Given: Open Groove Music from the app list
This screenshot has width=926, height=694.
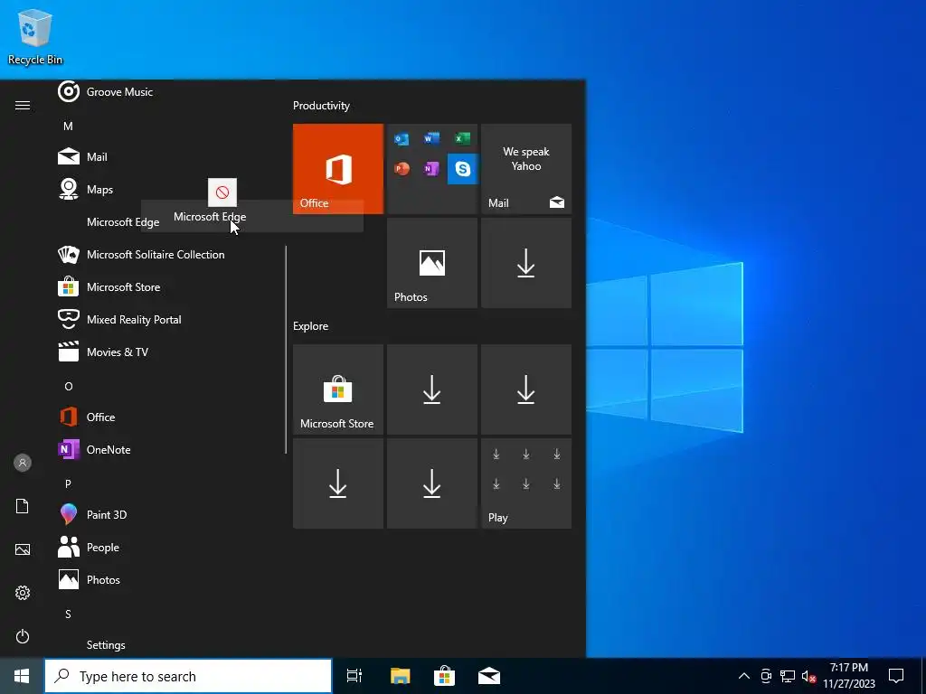Looking at the screenshot, I should pyautogui.click(x=167, y=92).
